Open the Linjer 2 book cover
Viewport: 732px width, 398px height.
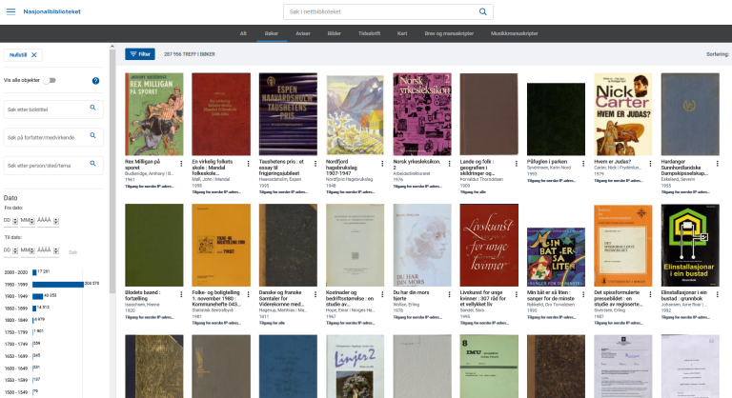point(355,367)
